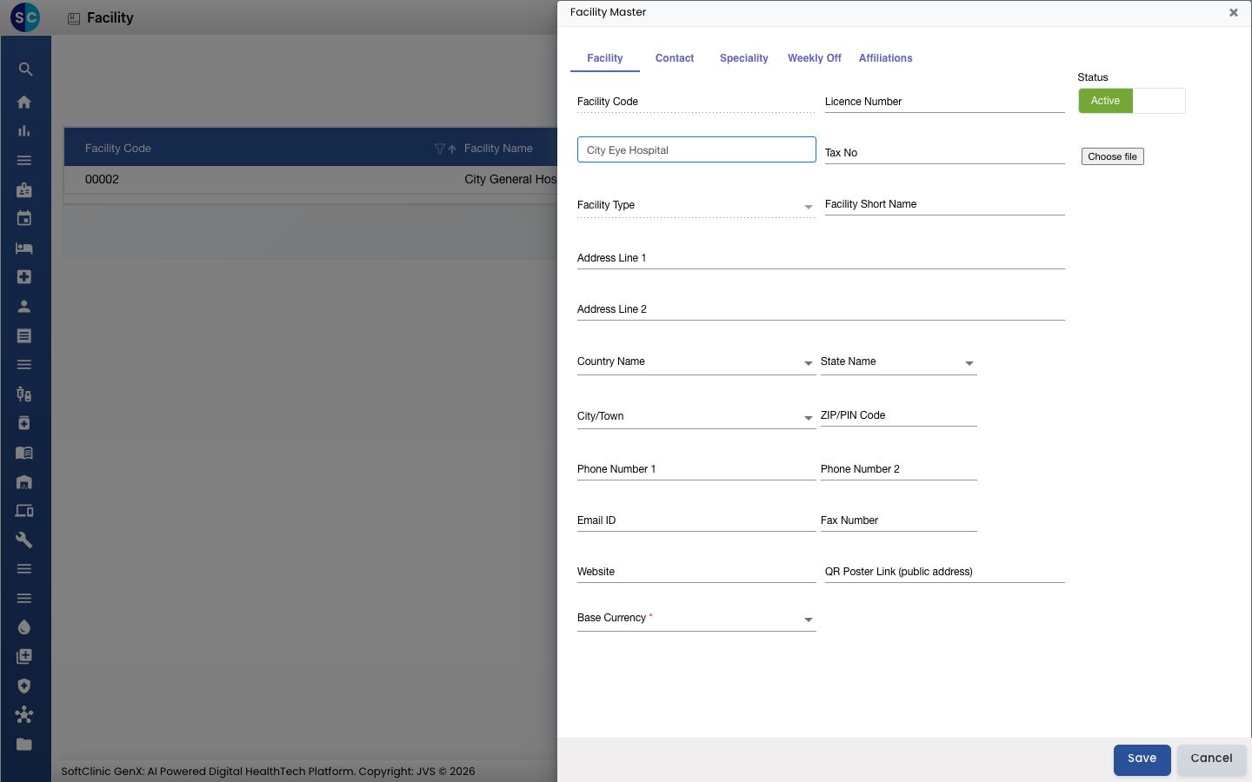Open the hospital bed icon
Image resolution: width=1252 pixels, height=782 pixels.
pyautogui.click(x=24, y=248)
